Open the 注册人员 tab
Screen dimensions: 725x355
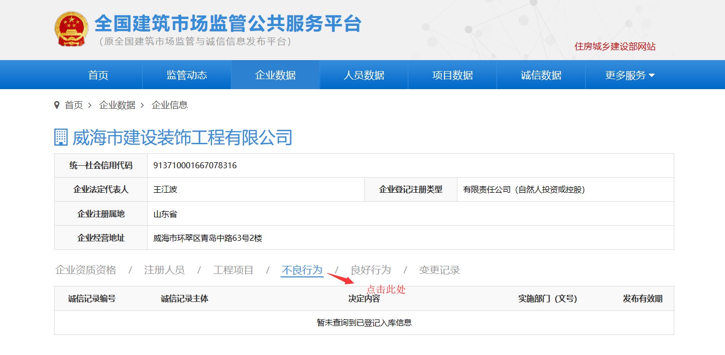point(165,269)
